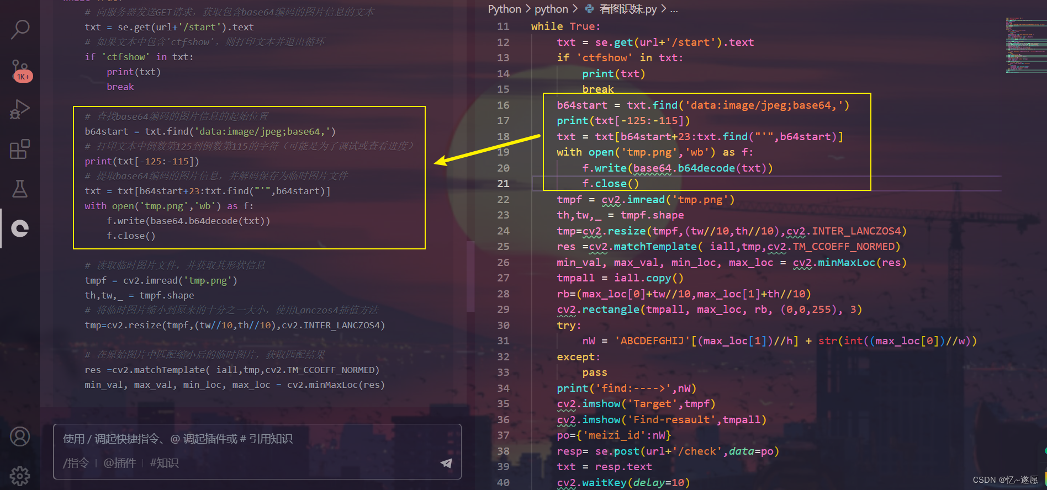
Task: Click 'tmp=cv2.resize' line in chat panel
Action: (x=235, y=325)
